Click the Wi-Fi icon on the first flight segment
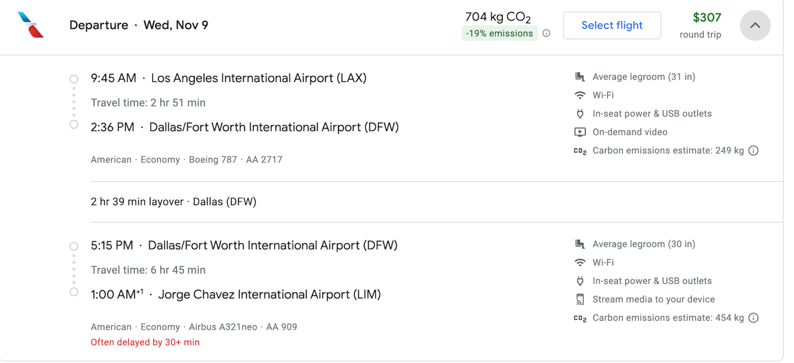The image size is (794, 363). [x=580, y=95]
